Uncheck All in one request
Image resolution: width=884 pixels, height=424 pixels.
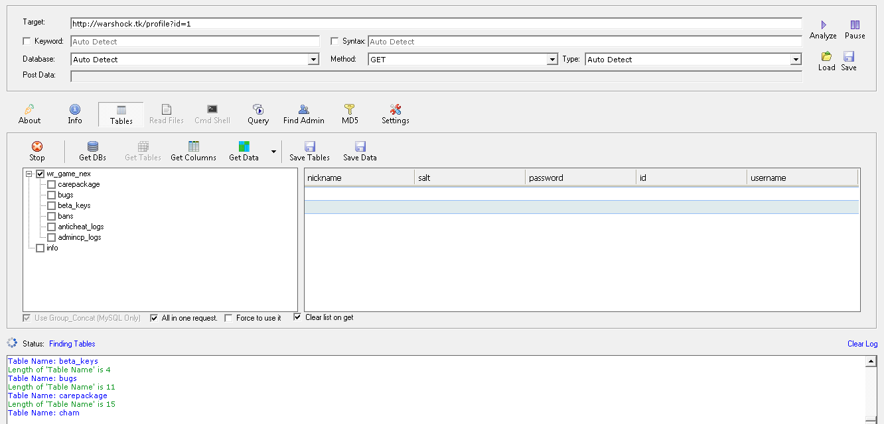click(154, 318)
